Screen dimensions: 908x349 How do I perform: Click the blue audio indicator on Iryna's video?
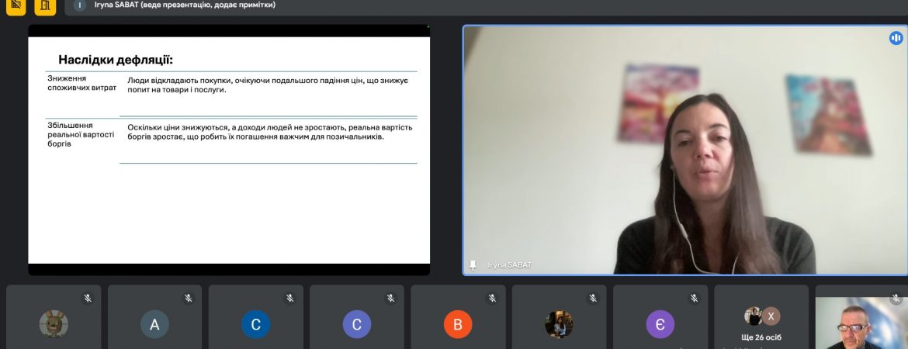[x=896, y=38]
